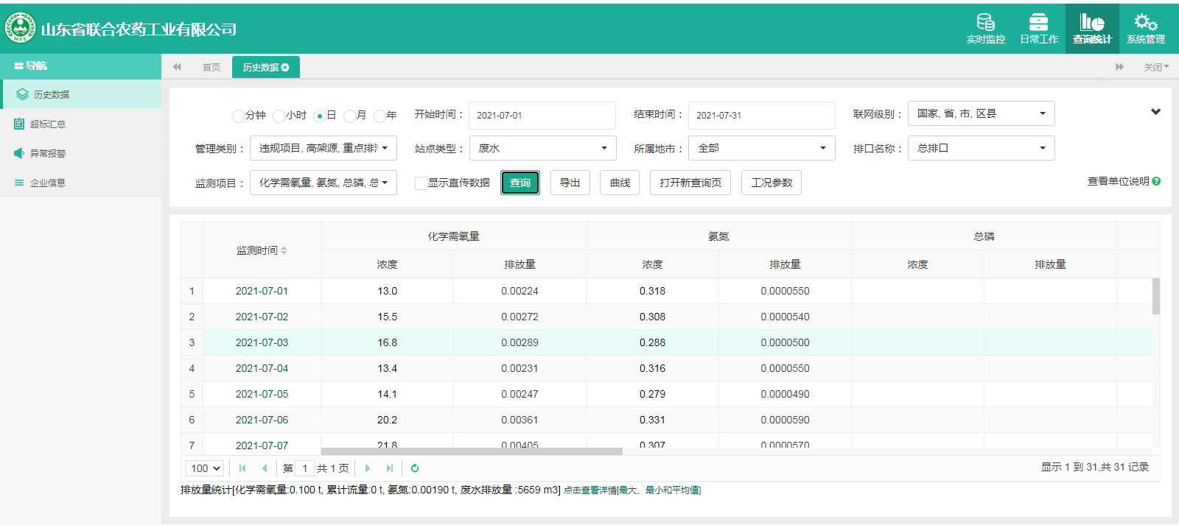Viewport: 1179px width, 525px height.
Task: Click the 查看单位说明 help question mark icon
Action: 1156,181
